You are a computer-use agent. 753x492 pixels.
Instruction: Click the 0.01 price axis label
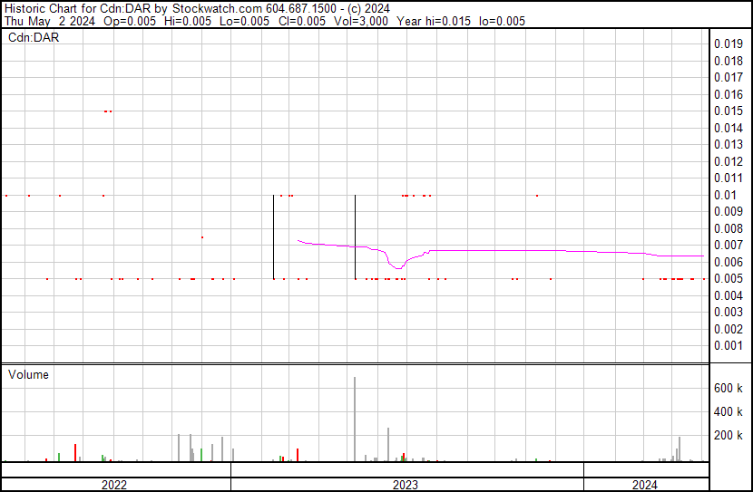click(725, 195)
